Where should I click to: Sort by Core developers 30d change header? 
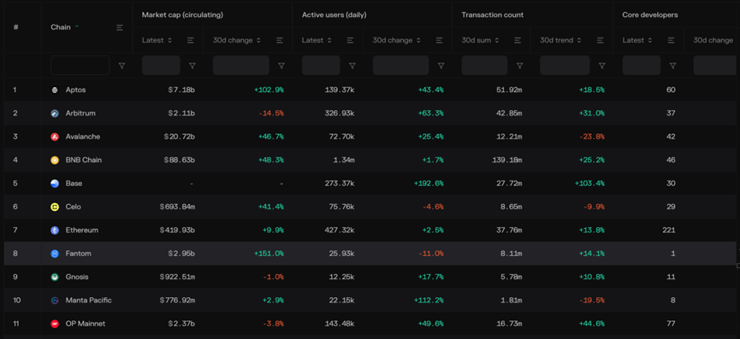pos(713,40)
